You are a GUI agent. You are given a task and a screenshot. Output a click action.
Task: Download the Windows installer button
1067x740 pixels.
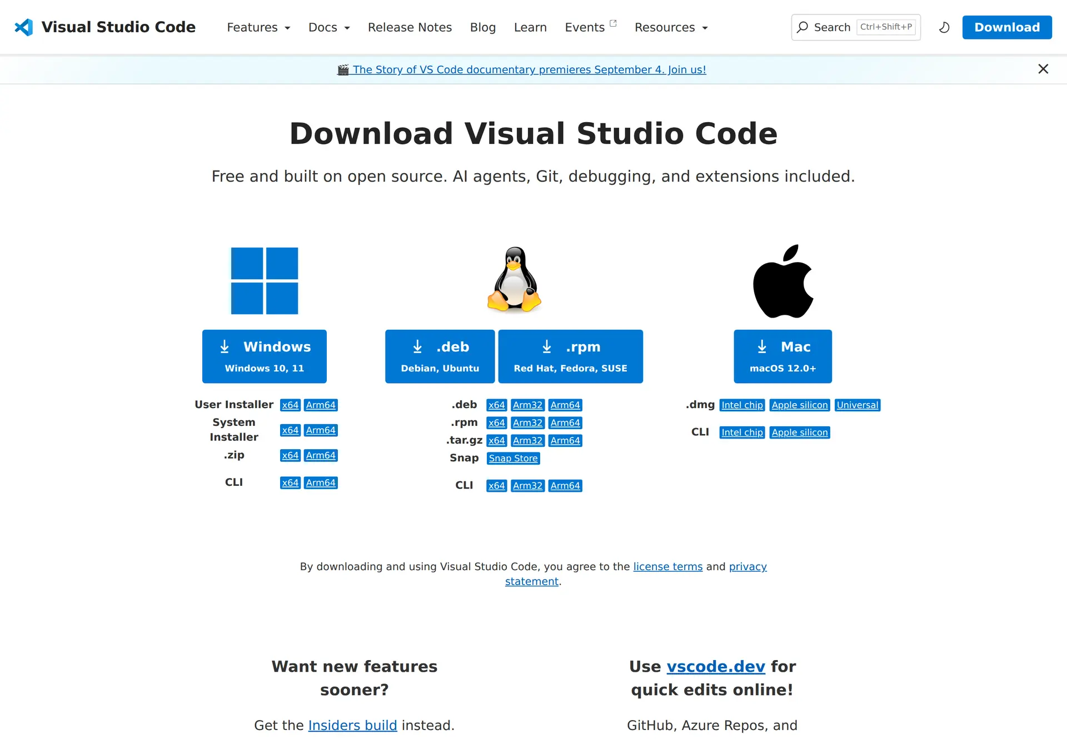pyautogui.click(x=265, y=356)
